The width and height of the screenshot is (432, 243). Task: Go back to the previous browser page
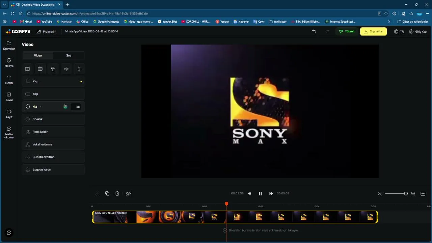tap(4, 13)
